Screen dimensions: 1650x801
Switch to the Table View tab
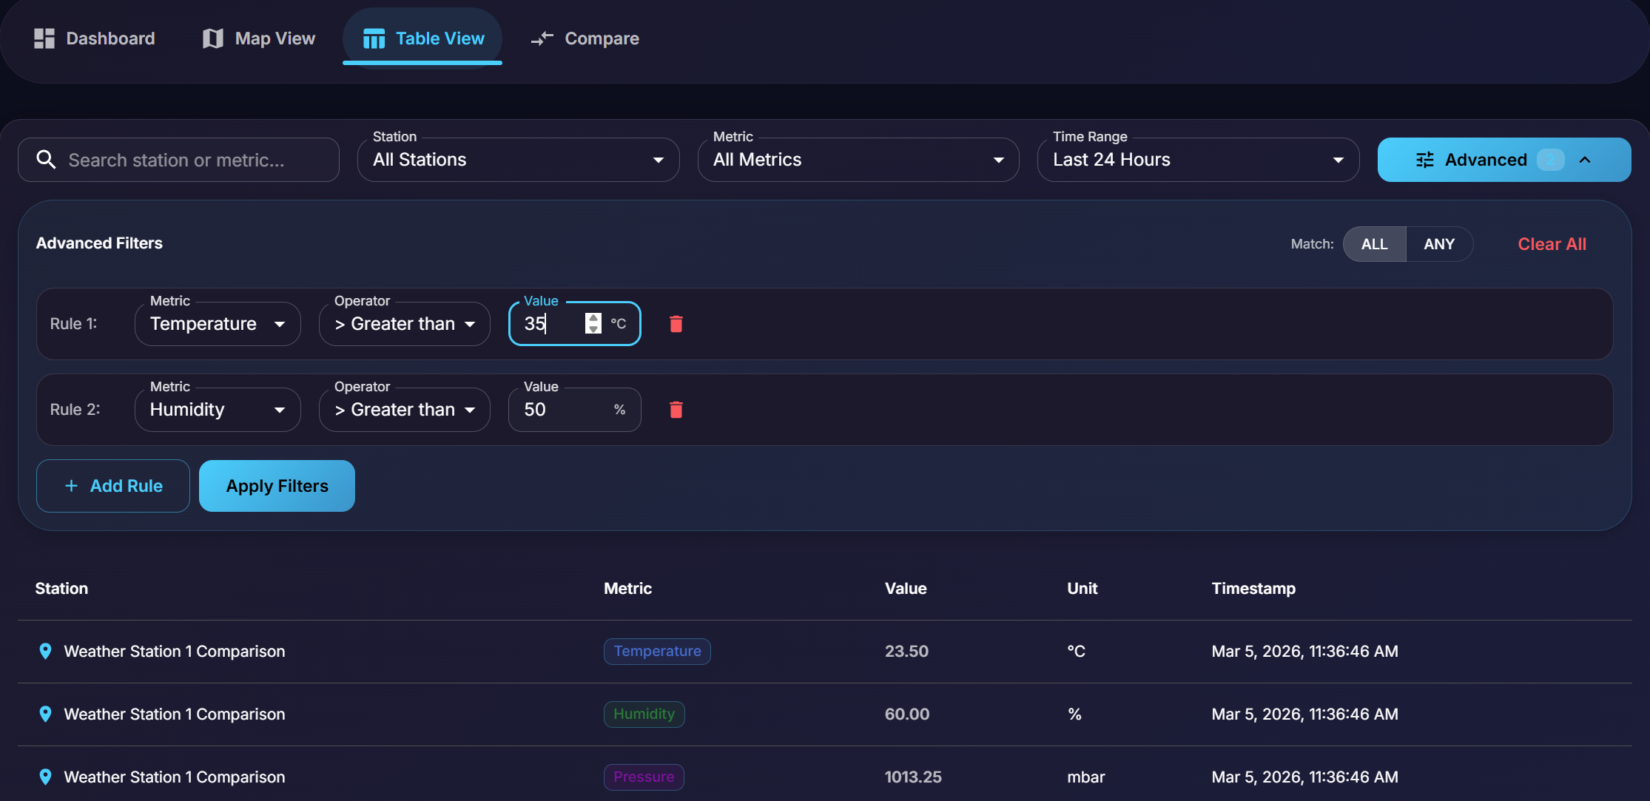click(423, 38)
